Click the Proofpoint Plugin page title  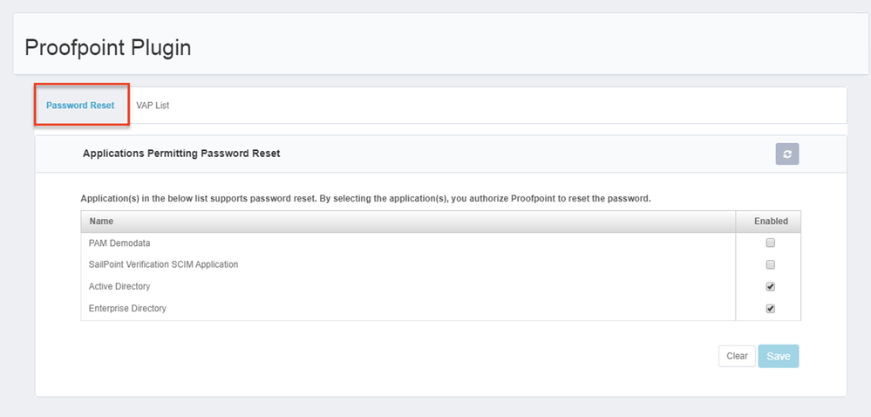(x=108, y=47)
